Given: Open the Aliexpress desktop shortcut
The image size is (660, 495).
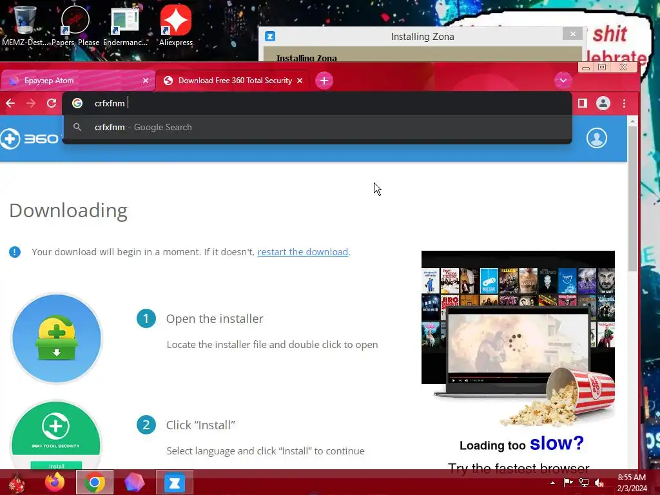Looking at the screenshot, I should pos(175,25).
